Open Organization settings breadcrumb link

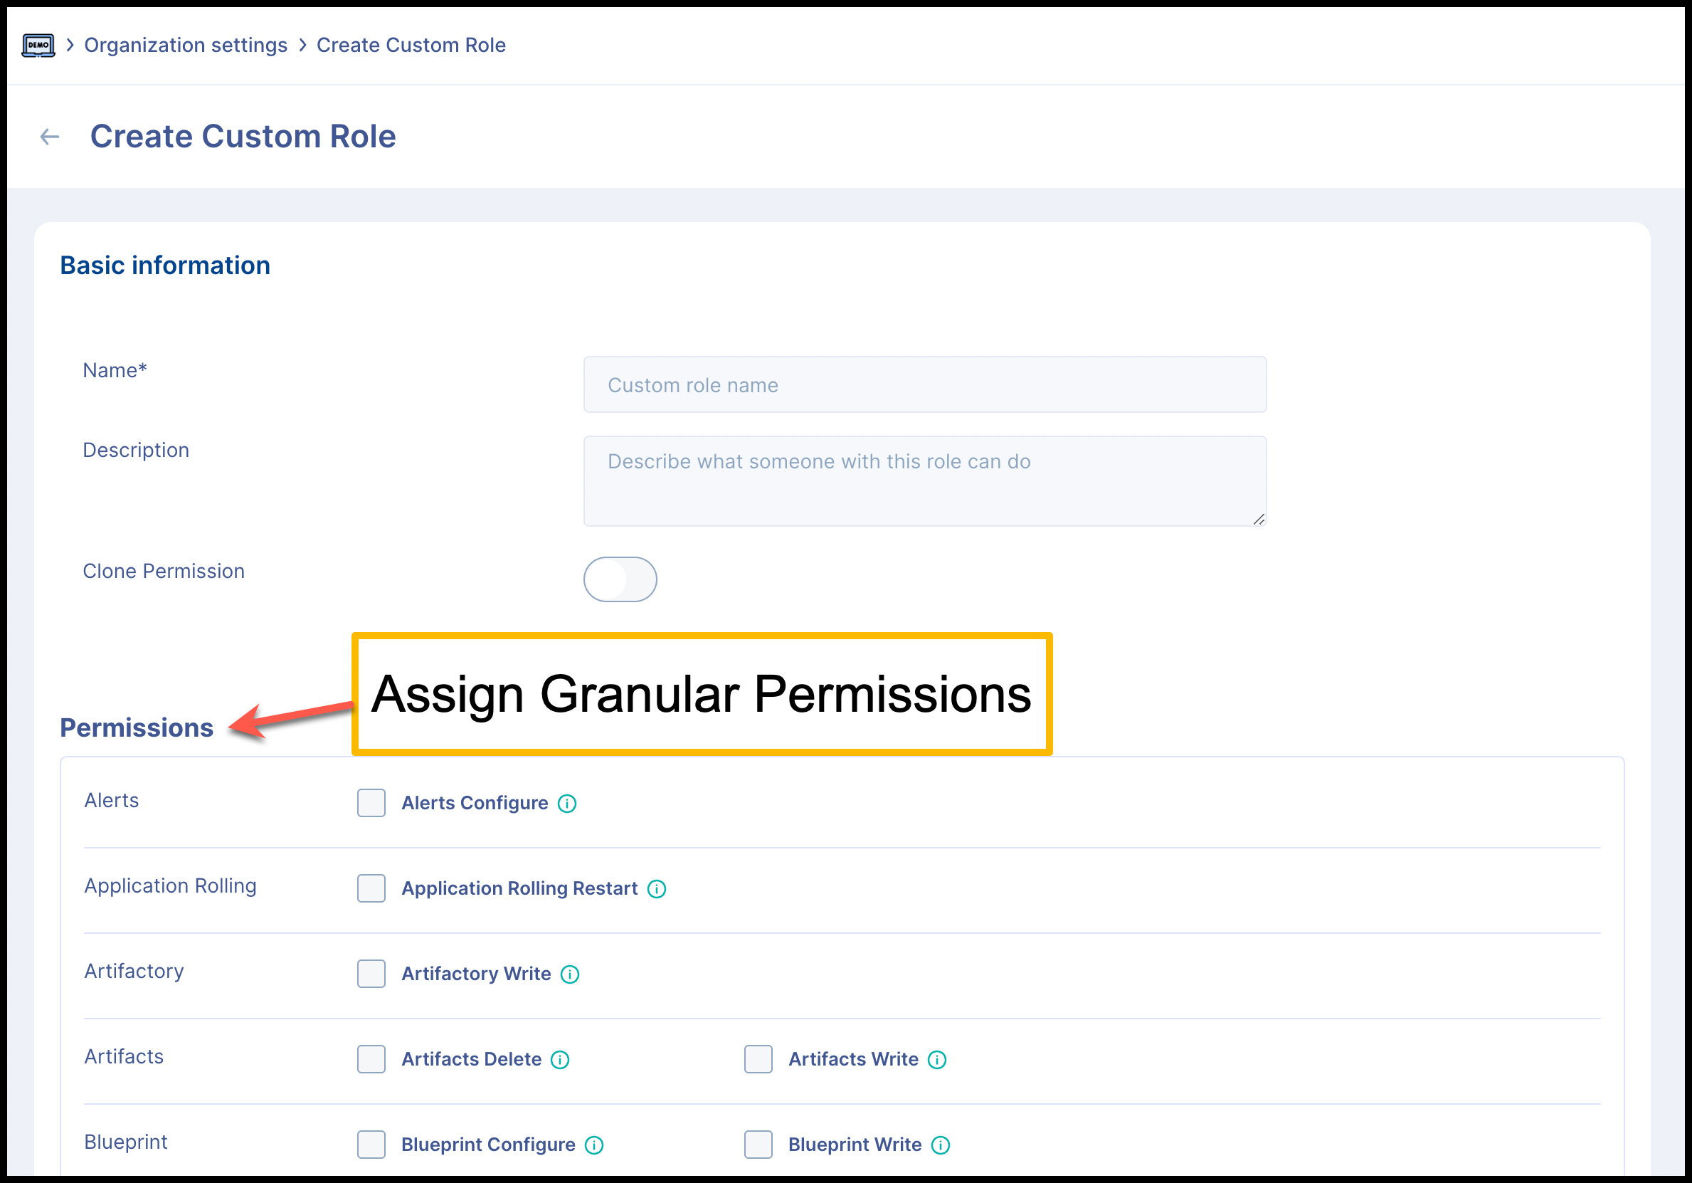click(x=186, y=45)
